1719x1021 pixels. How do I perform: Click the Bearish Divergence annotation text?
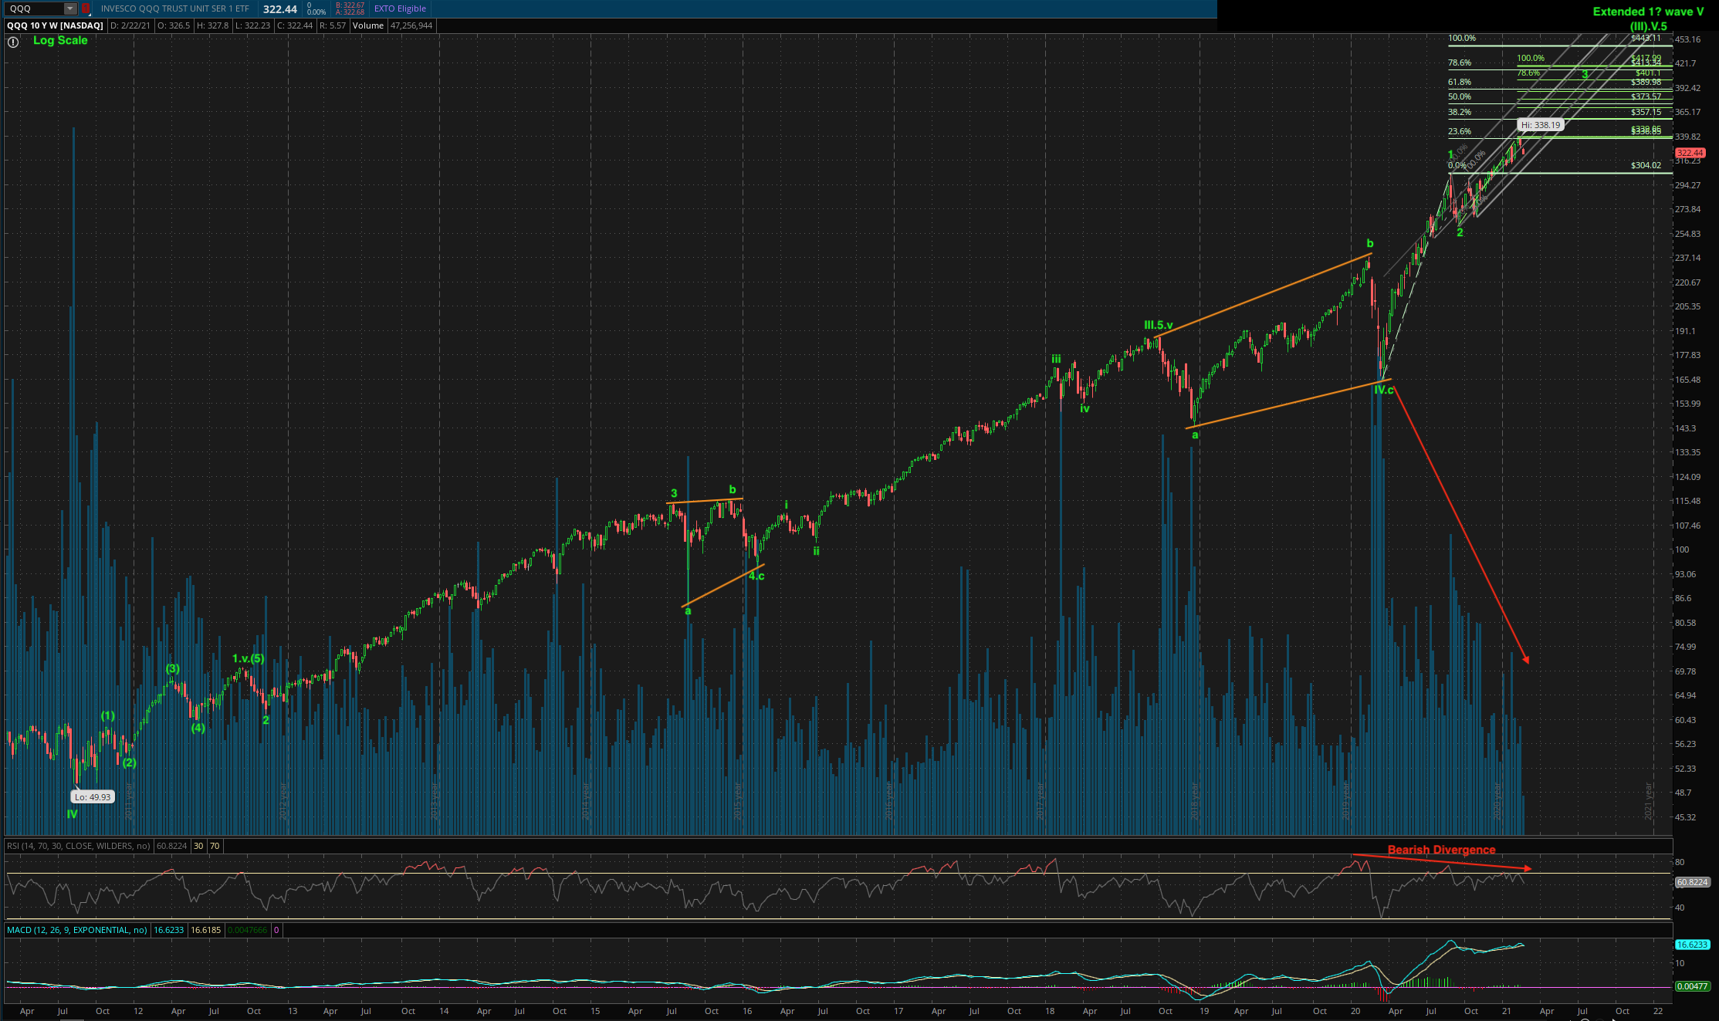pos(1441,850)
